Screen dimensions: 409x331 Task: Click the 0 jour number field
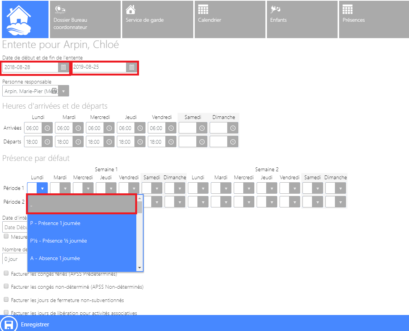[15, 259]
